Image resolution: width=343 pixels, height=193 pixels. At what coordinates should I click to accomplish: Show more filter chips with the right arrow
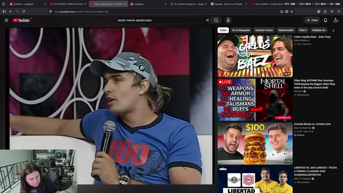tap(333, 30)
